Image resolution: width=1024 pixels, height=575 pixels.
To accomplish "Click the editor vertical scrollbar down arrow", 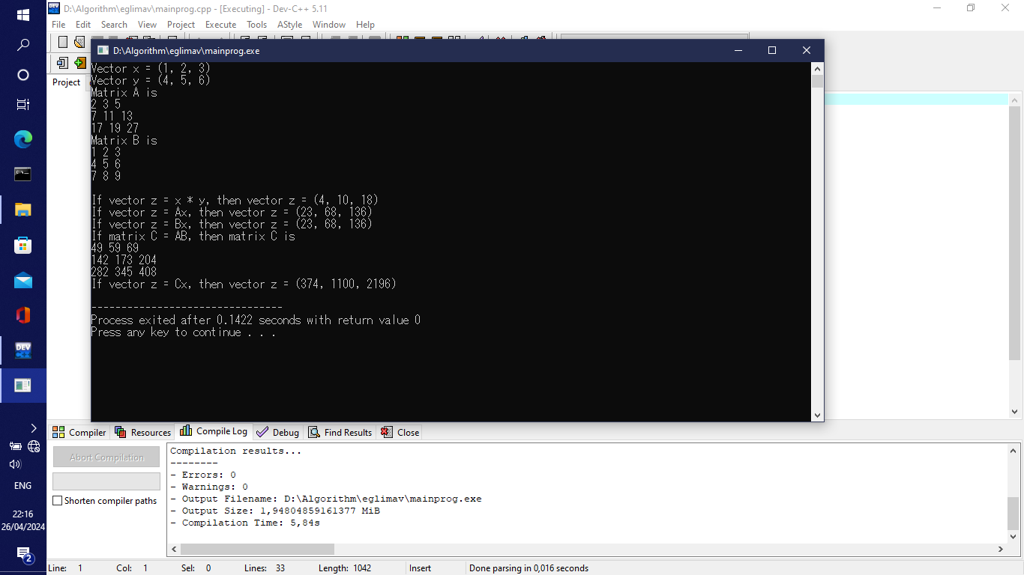I will coord(1014,412).
